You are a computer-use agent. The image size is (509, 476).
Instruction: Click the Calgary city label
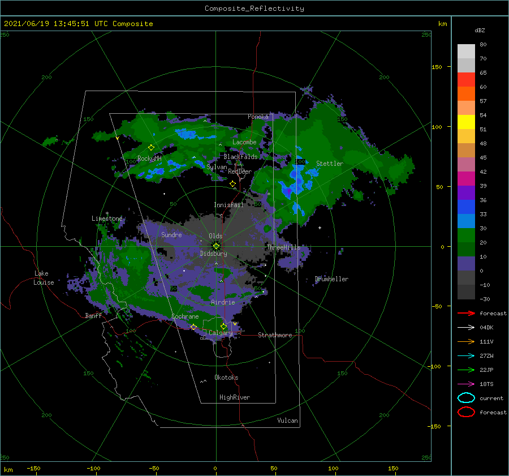click(221, 333)
